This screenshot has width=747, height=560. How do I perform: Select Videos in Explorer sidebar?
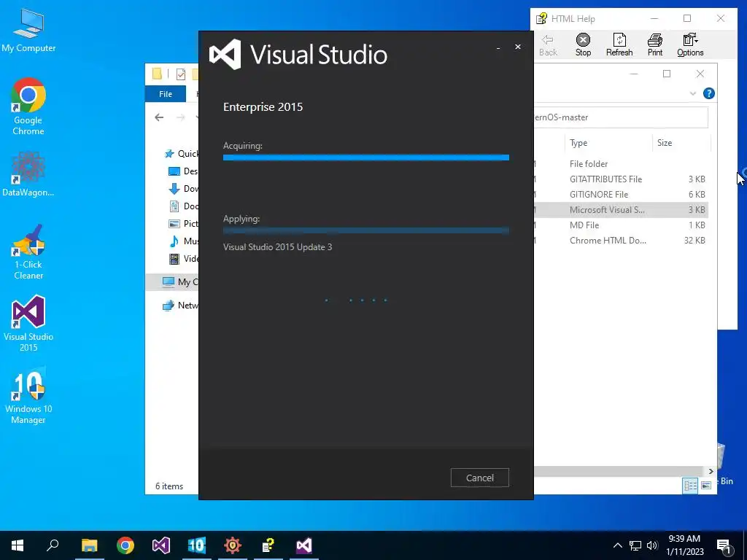(183, 259)
